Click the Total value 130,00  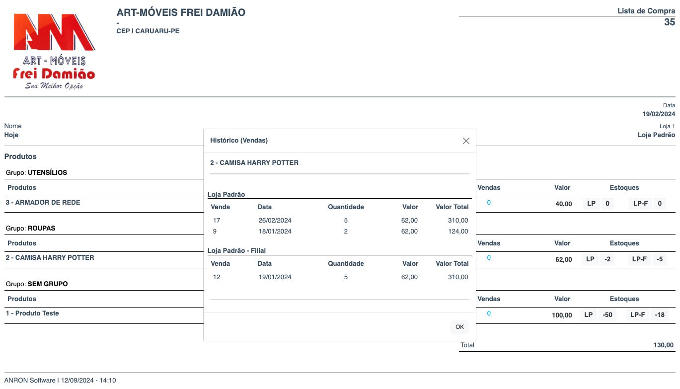(663, 345)
